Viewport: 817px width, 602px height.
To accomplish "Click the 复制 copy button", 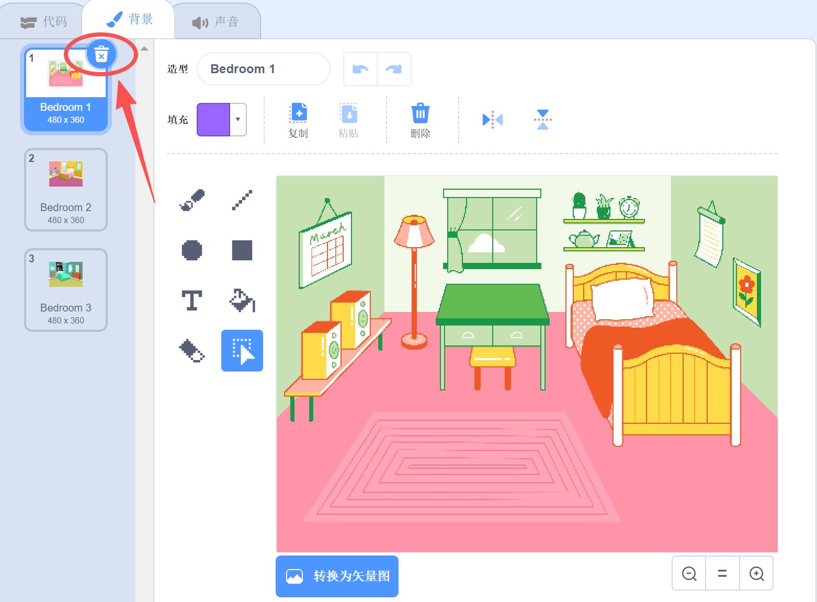I will pyautogui.click(x=298, y=120).
